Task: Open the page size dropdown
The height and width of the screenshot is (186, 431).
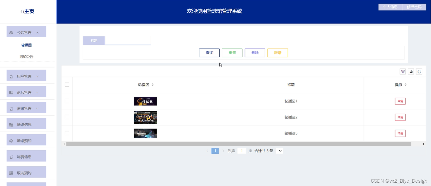Action: point(279,151)
